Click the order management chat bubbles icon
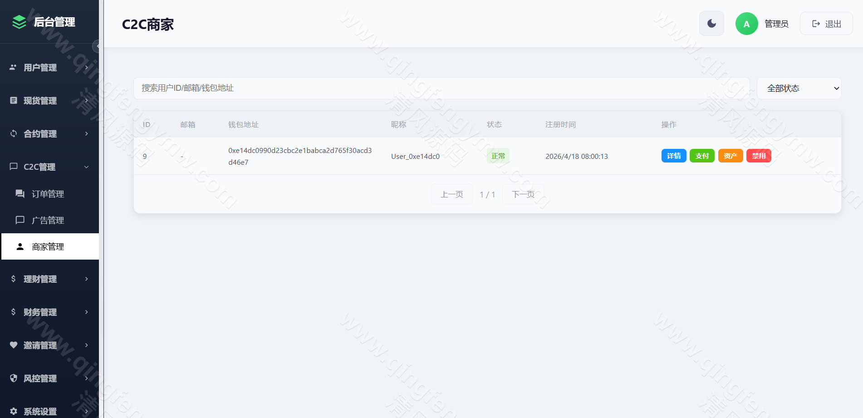 (20, 194)
